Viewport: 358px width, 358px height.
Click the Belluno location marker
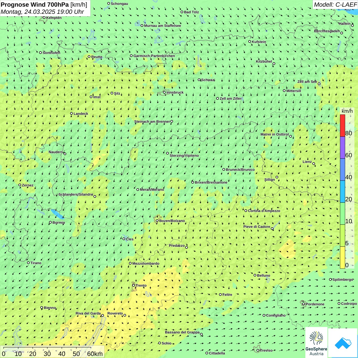click(255, 275)
